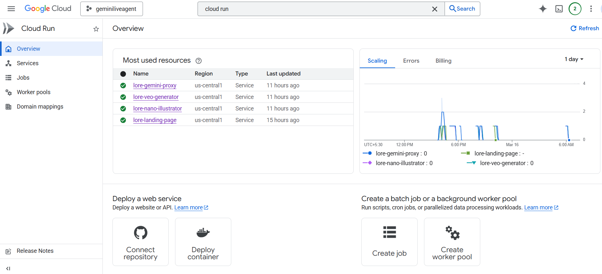Switch to the Billing tab
The image size is (602, 274).
pos(443,61)
